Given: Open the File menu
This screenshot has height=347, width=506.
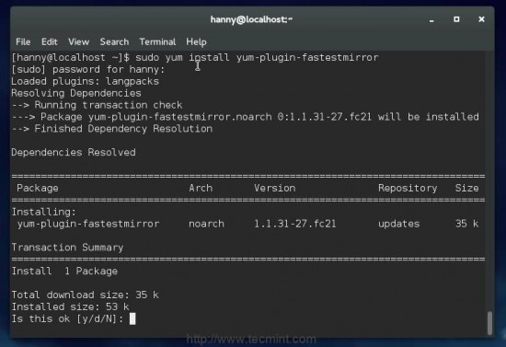Looking at the screenshot, I should [23, 42].
